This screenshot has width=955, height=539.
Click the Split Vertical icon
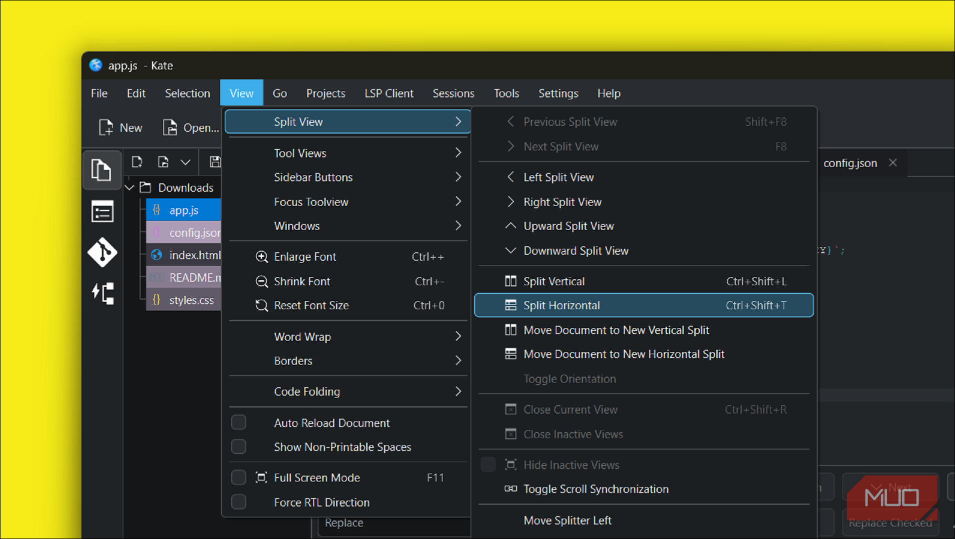[510, 281]
